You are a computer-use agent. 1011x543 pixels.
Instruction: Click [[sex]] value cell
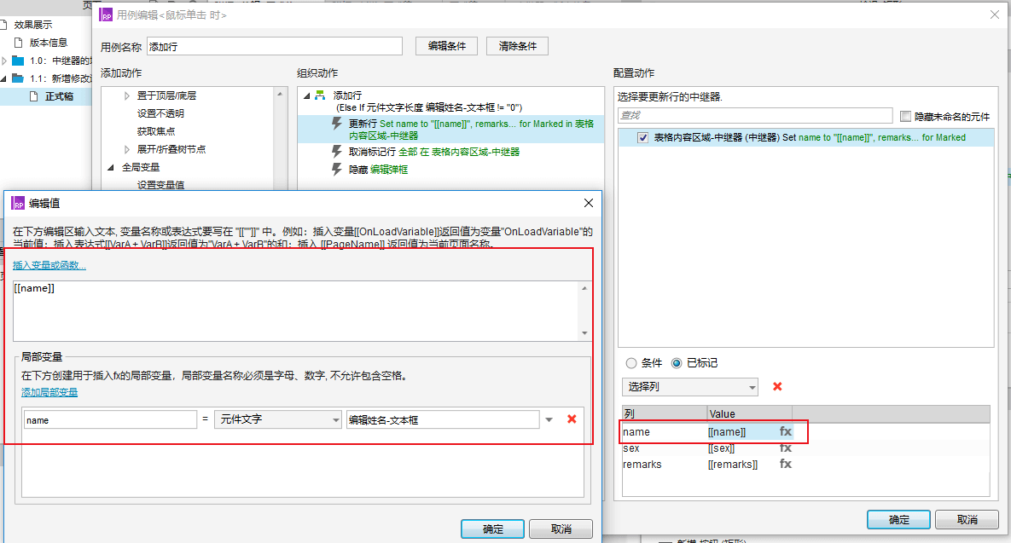722,448
